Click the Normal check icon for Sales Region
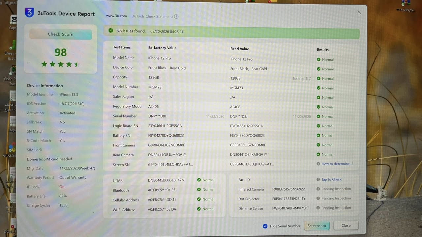The image size is (422, 237). [318, 97]
